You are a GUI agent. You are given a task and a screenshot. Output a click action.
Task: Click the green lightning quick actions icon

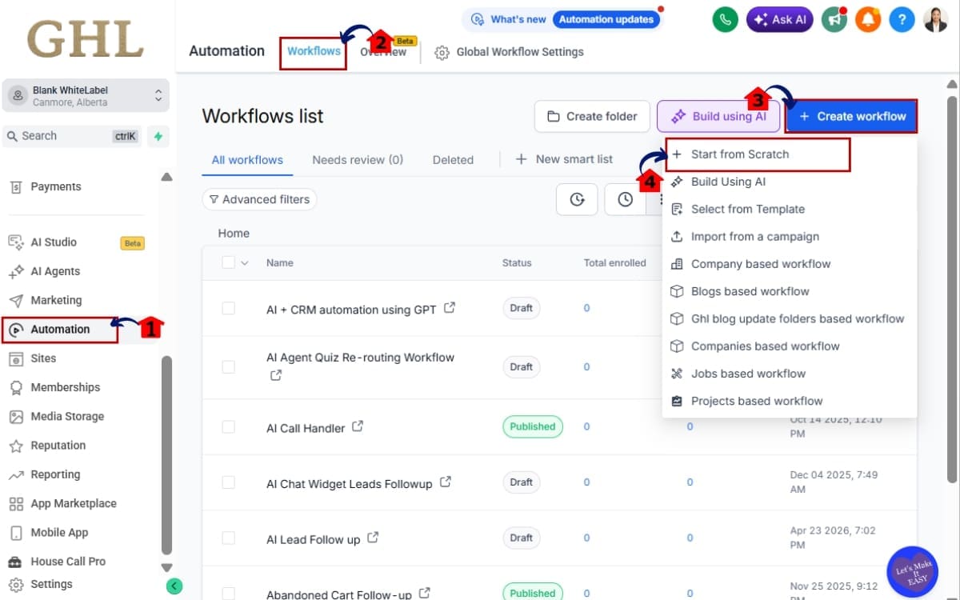coord(158,136)
